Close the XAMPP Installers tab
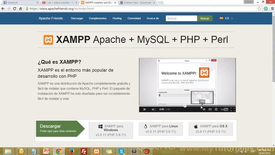Image resolution: width=275 pixels, height=155 pixels. click(115, 3)
